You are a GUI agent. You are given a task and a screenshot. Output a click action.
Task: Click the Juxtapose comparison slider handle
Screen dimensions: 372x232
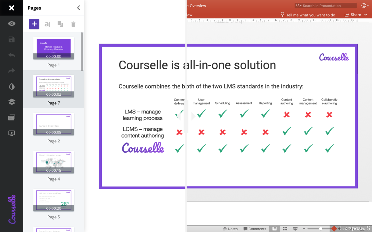[x=186, y=116]
